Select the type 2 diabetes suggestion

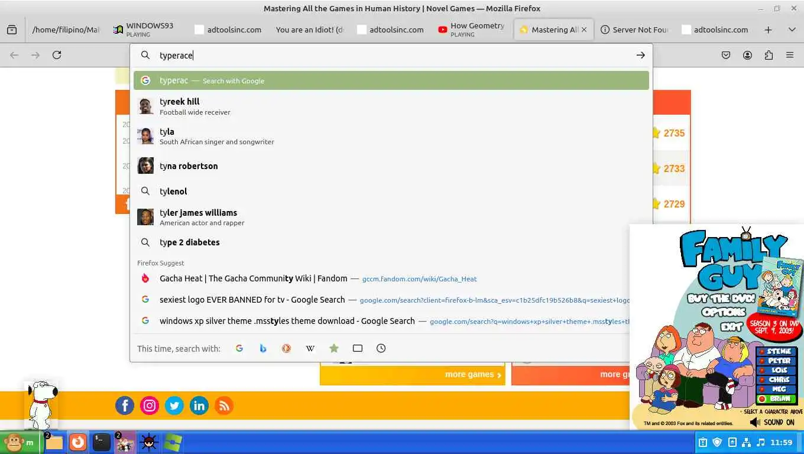391,242
